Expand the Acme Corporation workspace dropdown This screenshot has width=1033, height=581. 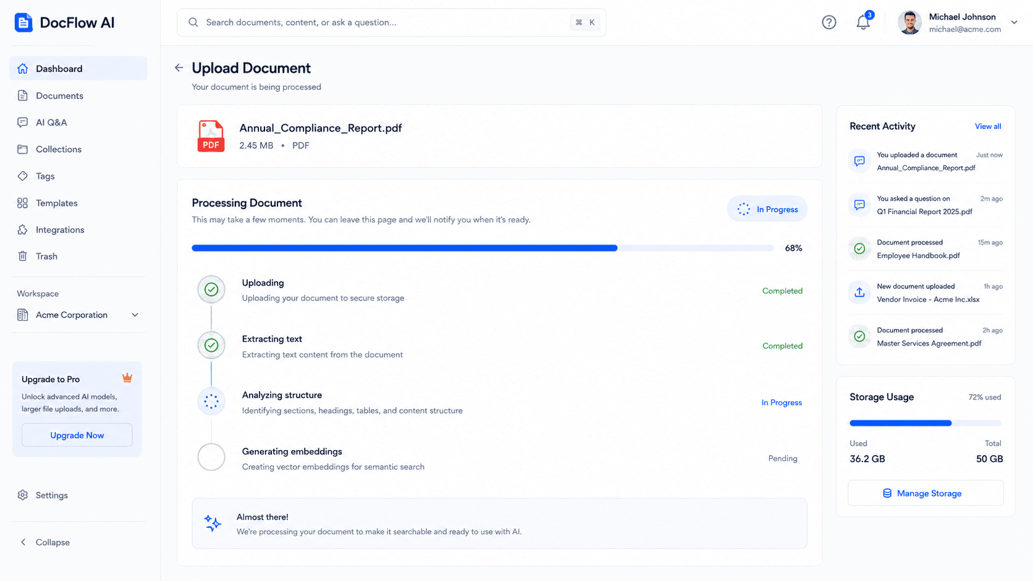(x=135, y=315)
